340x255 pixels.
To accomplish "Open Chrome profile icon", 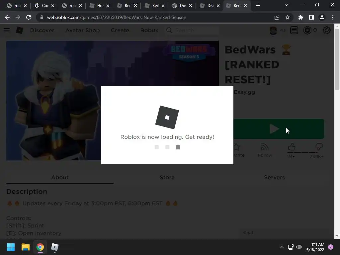I will 322,17.
